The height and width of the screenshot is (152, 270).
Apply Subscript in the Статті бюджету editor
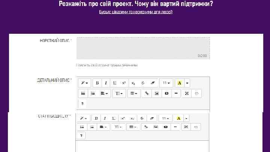coord(132,118)
